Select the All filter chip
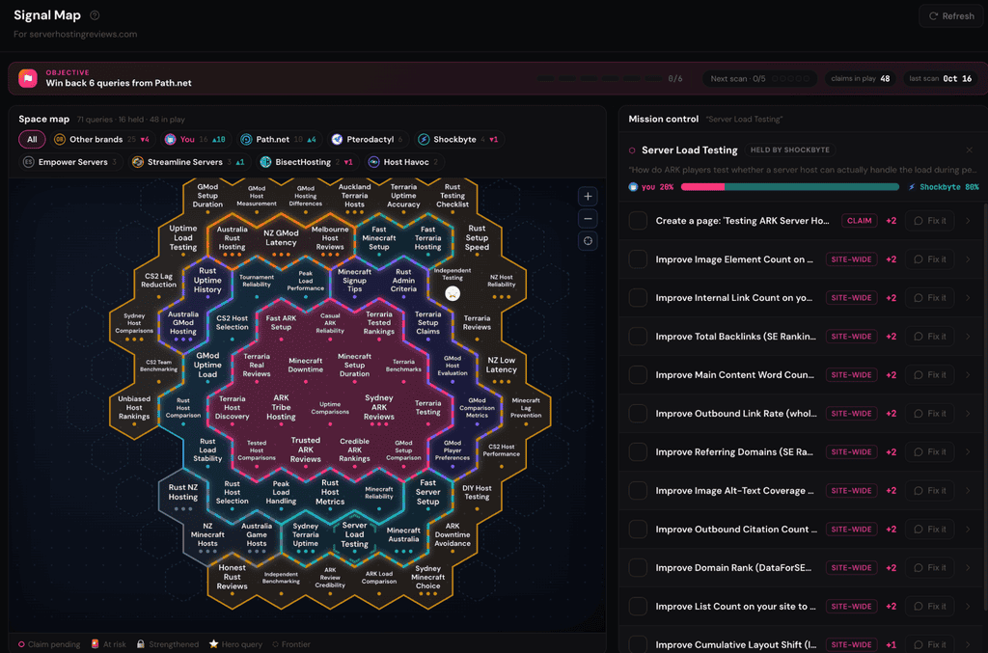The height and width of the screenshot is (653, 988). pyautogui.click(x=32, y=139)
